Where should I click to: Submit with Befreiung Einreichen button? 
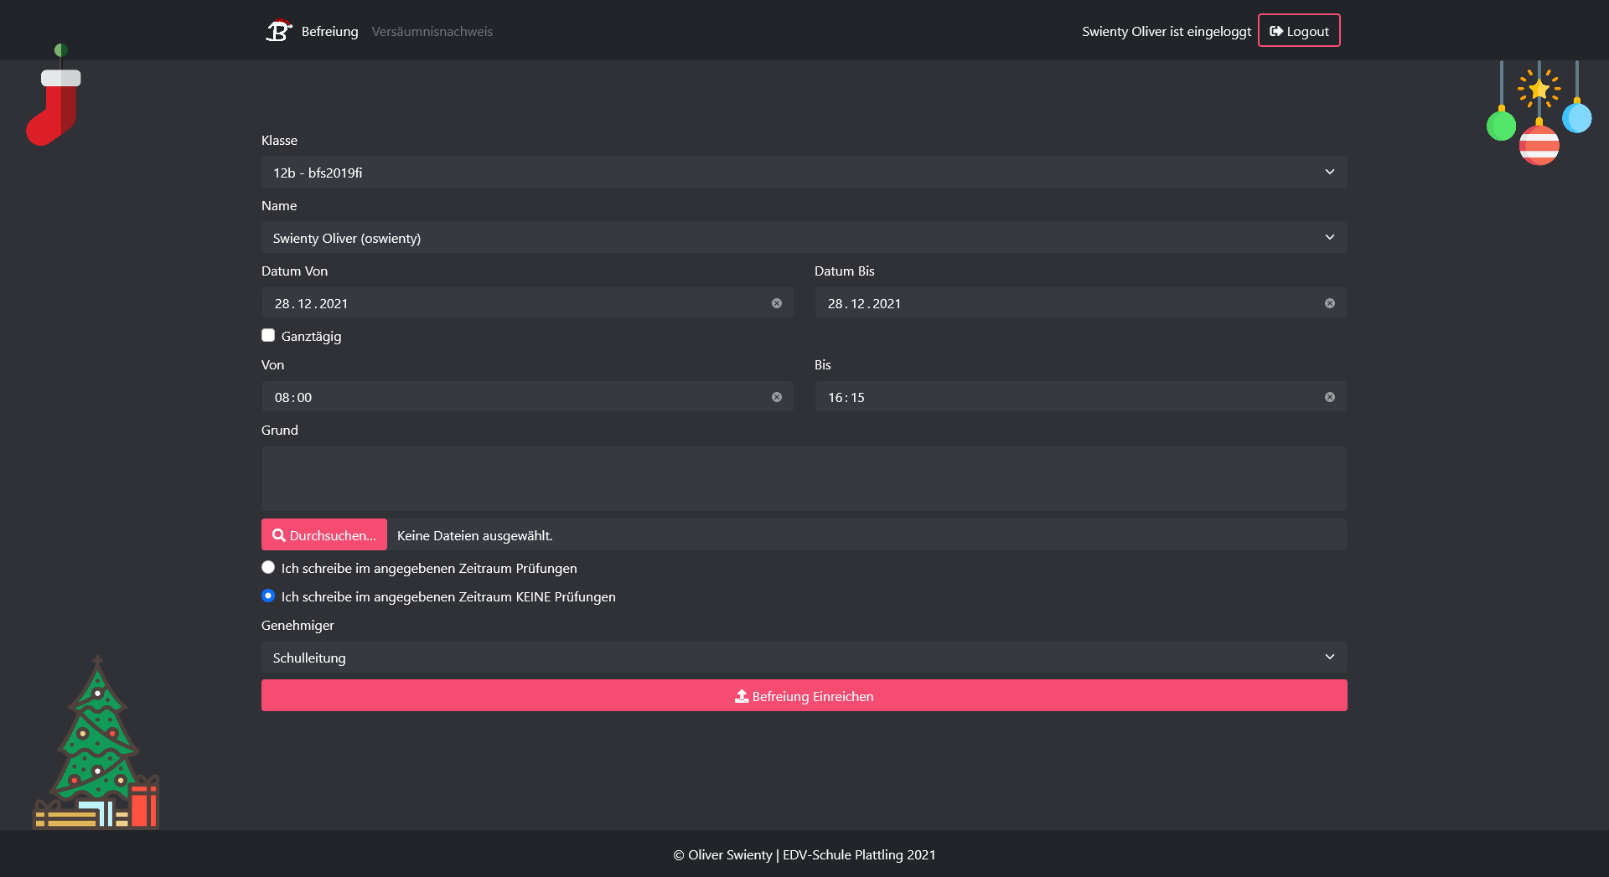tap(804, 695)
